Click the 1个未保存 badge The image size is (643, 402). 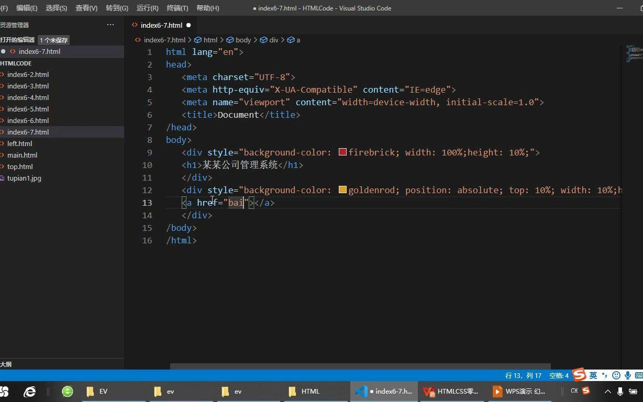53,40
